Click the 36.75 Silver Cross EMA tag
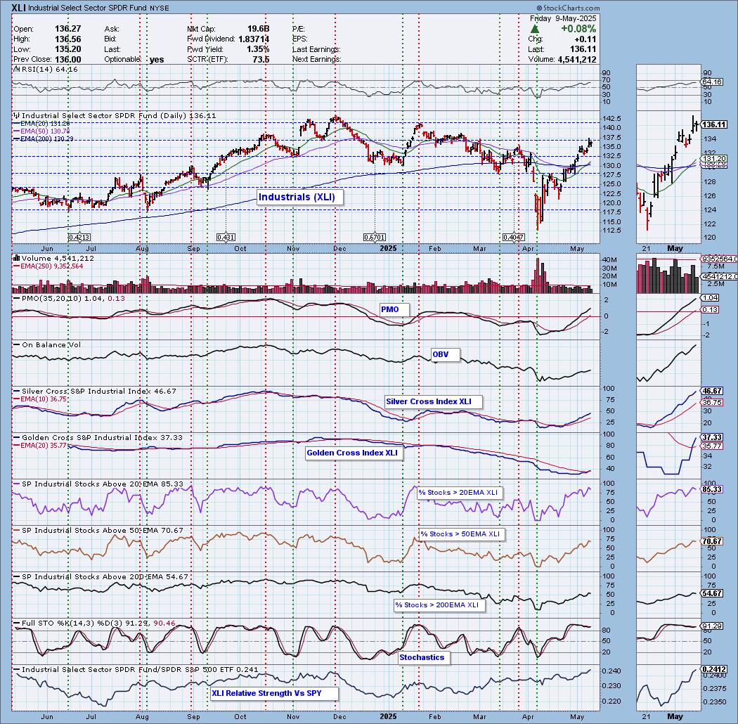 (711, 403)
